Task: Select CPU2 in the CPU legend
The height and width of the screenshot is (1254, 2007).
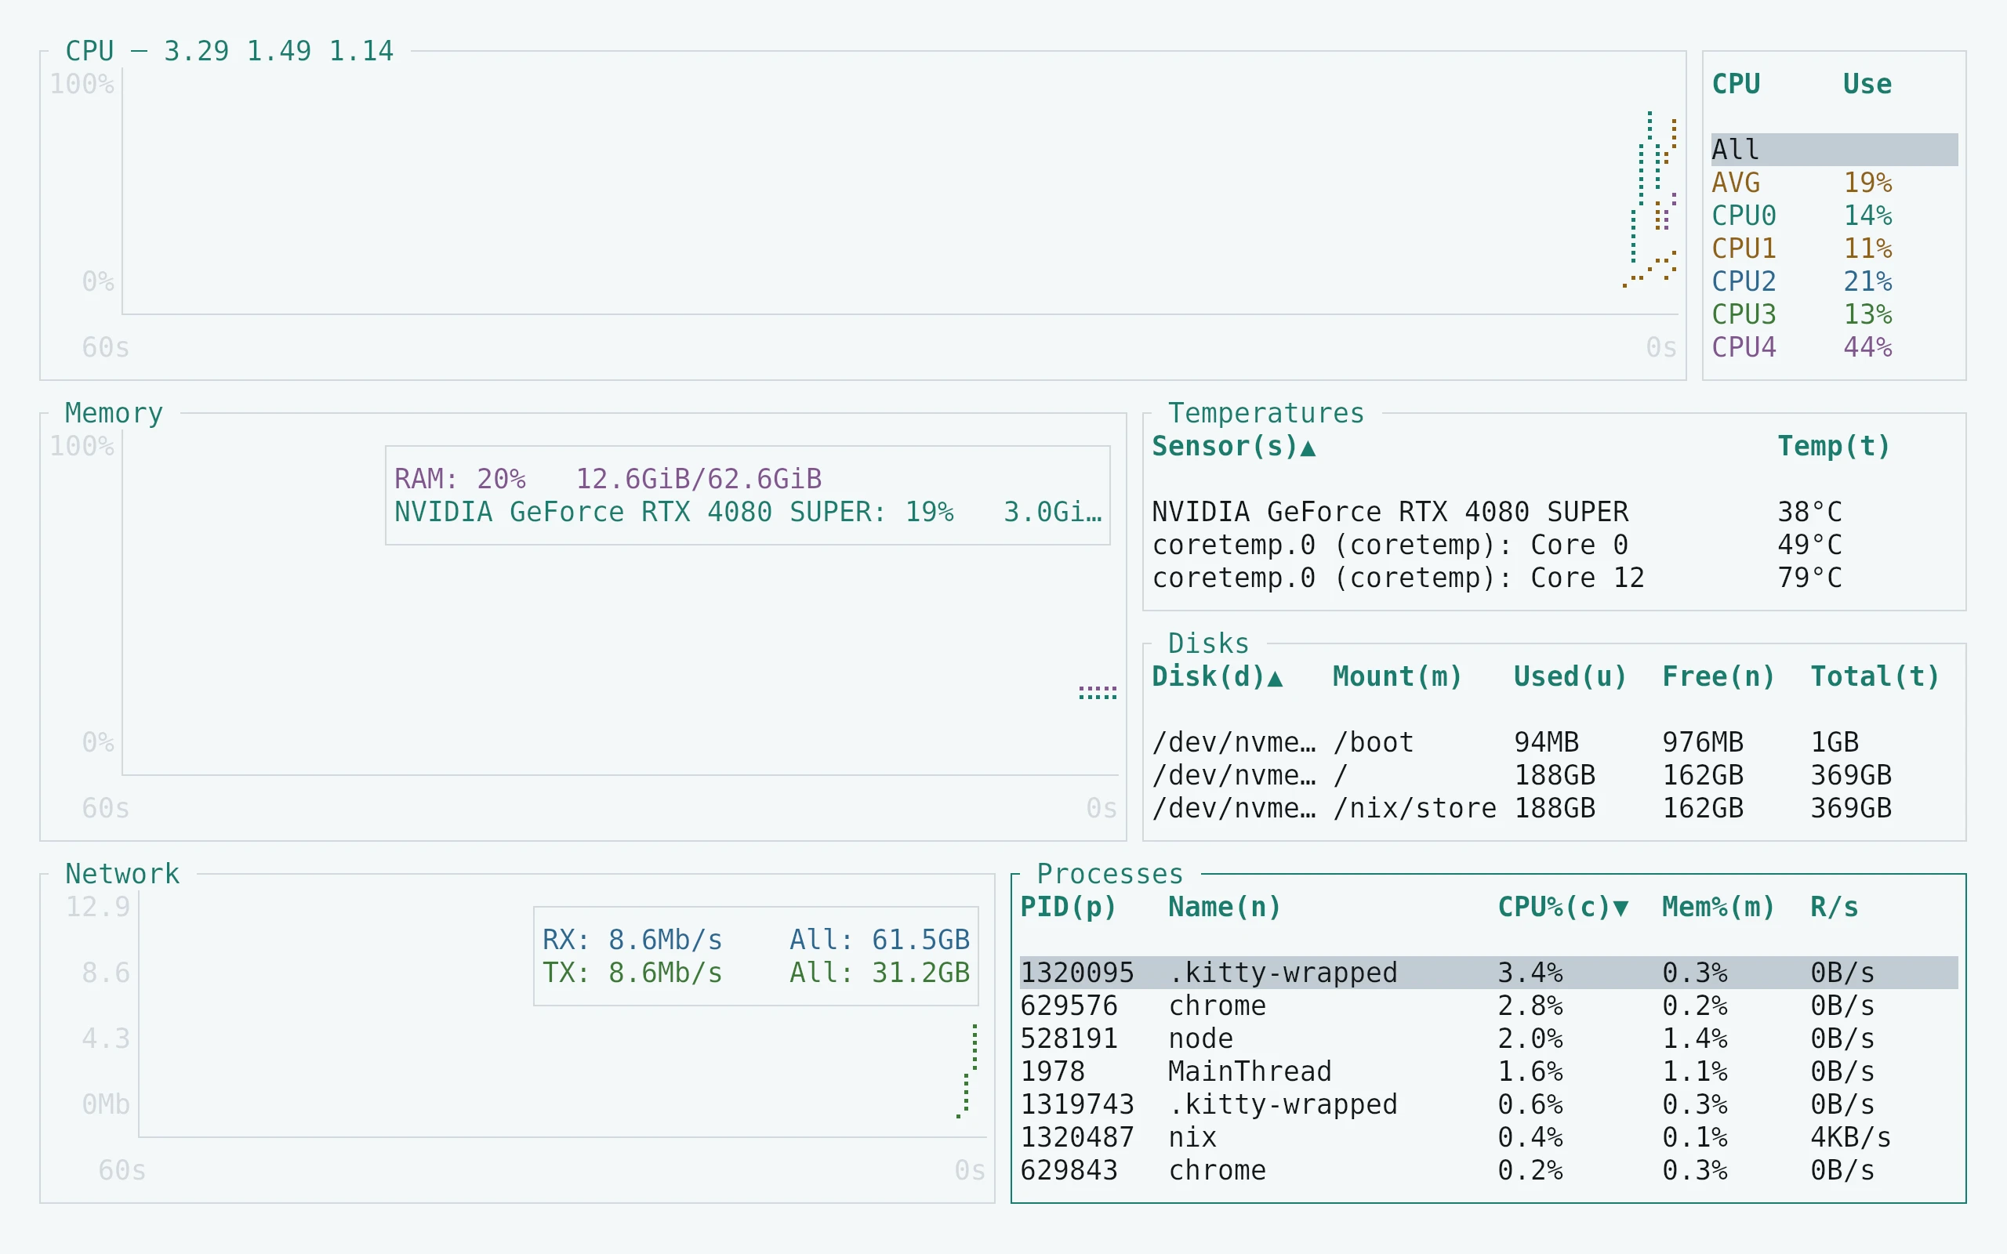Action: coord(1834,281)
